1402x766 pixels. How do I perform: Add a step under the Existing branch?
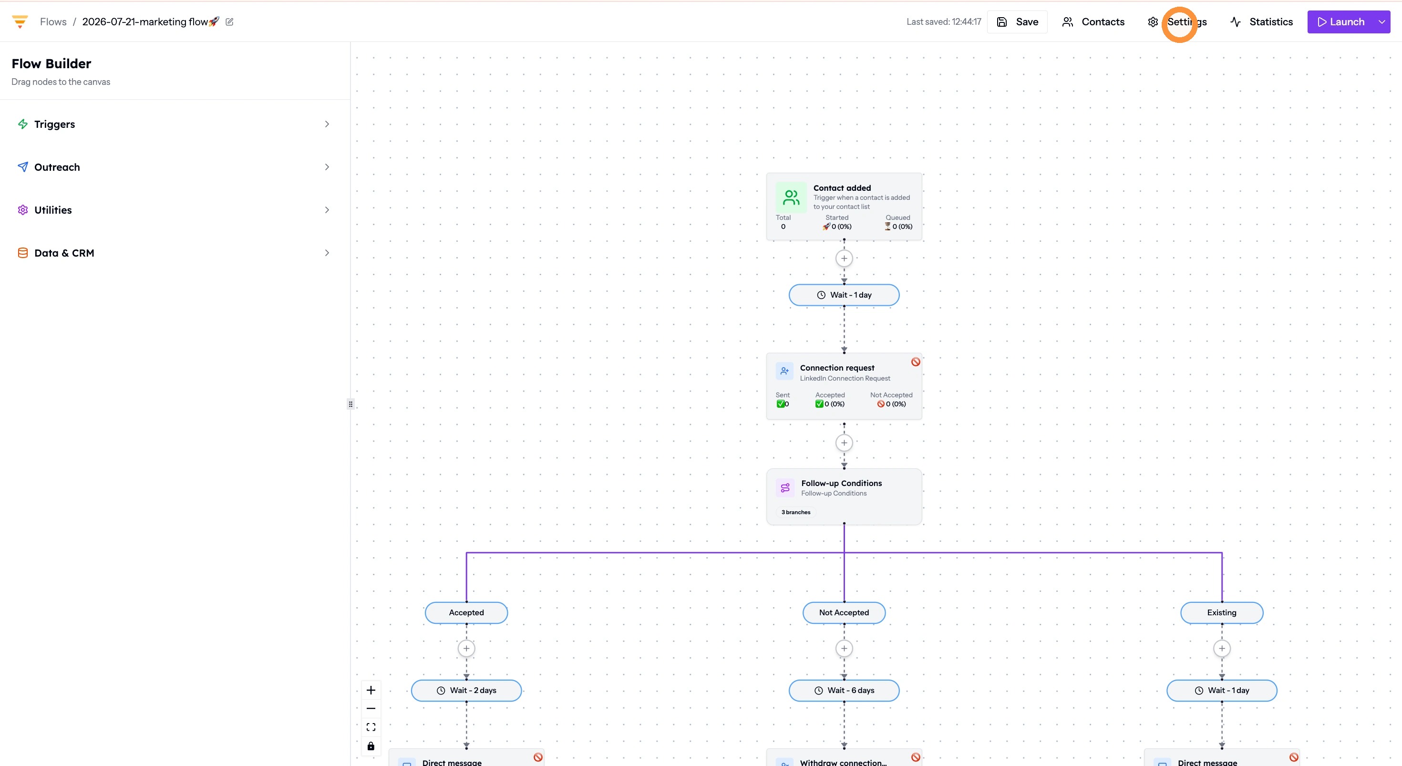coord(1222,648)
